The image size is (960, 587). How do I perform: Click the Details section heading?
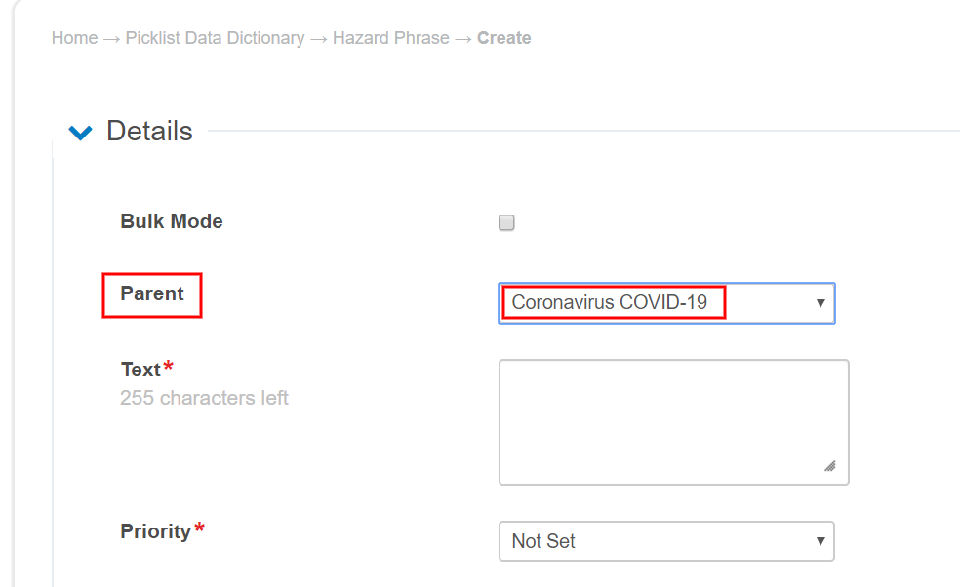149,132
